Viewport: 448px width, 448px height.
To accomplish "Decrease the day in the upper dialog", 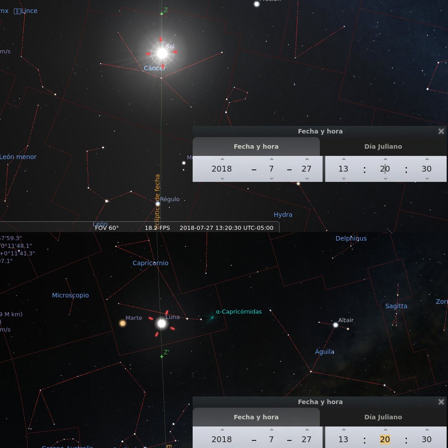I will (x=307, y=179).
